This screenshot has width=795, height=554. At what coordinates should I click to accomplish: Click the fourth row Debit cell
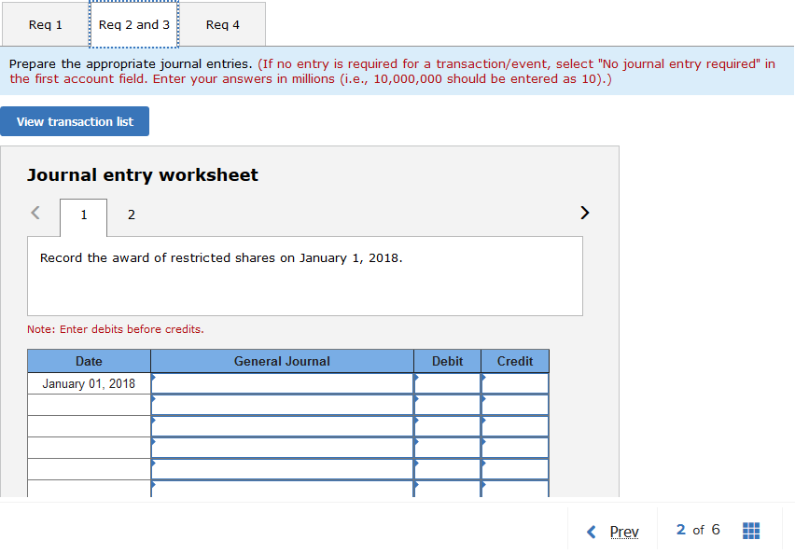[447, 448]
